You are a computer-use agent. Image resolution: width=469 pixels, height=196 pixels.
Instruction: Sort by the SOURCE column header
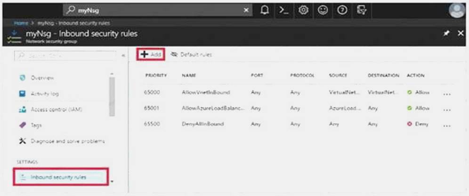pos(338,76)
